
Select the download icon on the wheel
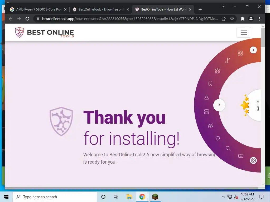tap(206, 97)
